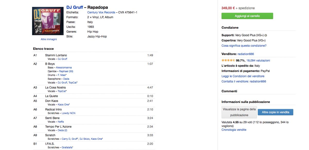The image size is (309, 150).
Task: View the 18,094 valutazioni feedback link
Action: click(258, 61)
